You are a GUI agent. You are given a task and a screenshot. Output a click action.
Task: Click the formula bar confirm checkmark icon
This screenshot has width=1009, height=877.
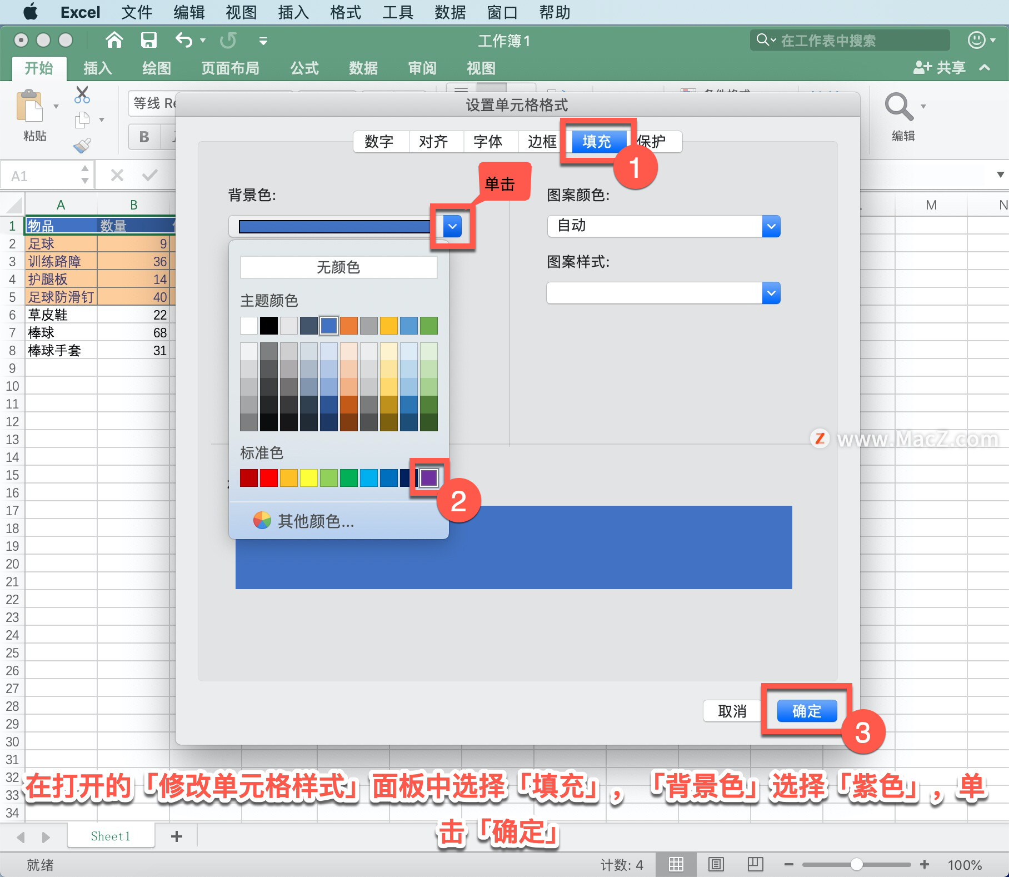[x=150, y=176]
